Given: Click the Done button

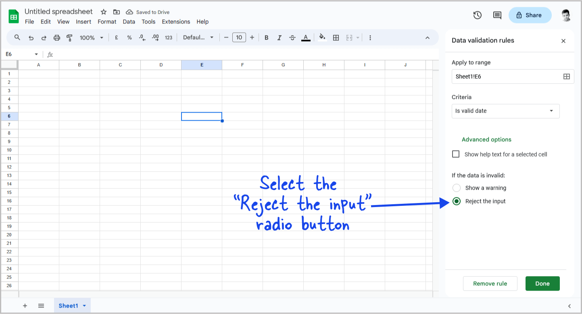Looking at the screenshot, I should [x=542, y=283].
